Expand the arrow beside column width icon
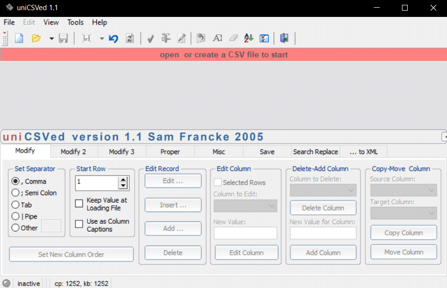447x288 pixels. [x=102, y=39]
